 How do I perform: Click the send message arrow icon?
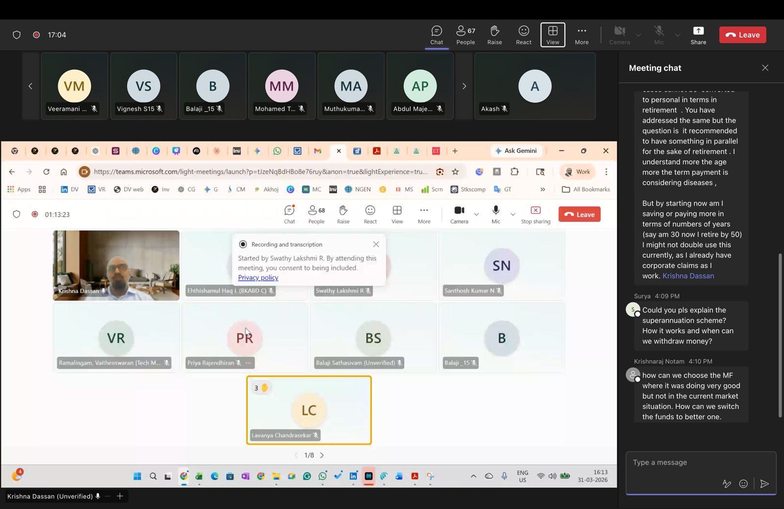tap(764, 484)
